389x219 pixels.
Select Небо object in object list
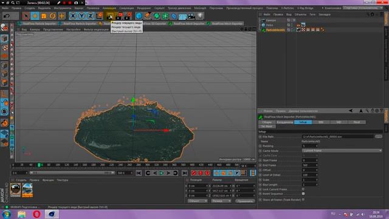(x=269, y=25)
